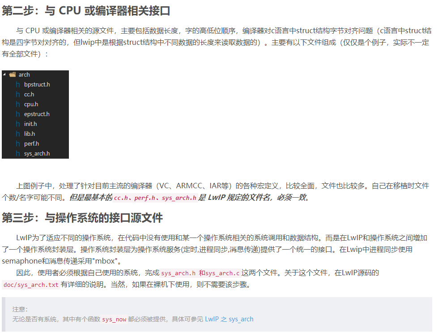Select sys_arch.h entry in the tree
The width and height of the screenshot is (438, 333).
click(37, 154)
